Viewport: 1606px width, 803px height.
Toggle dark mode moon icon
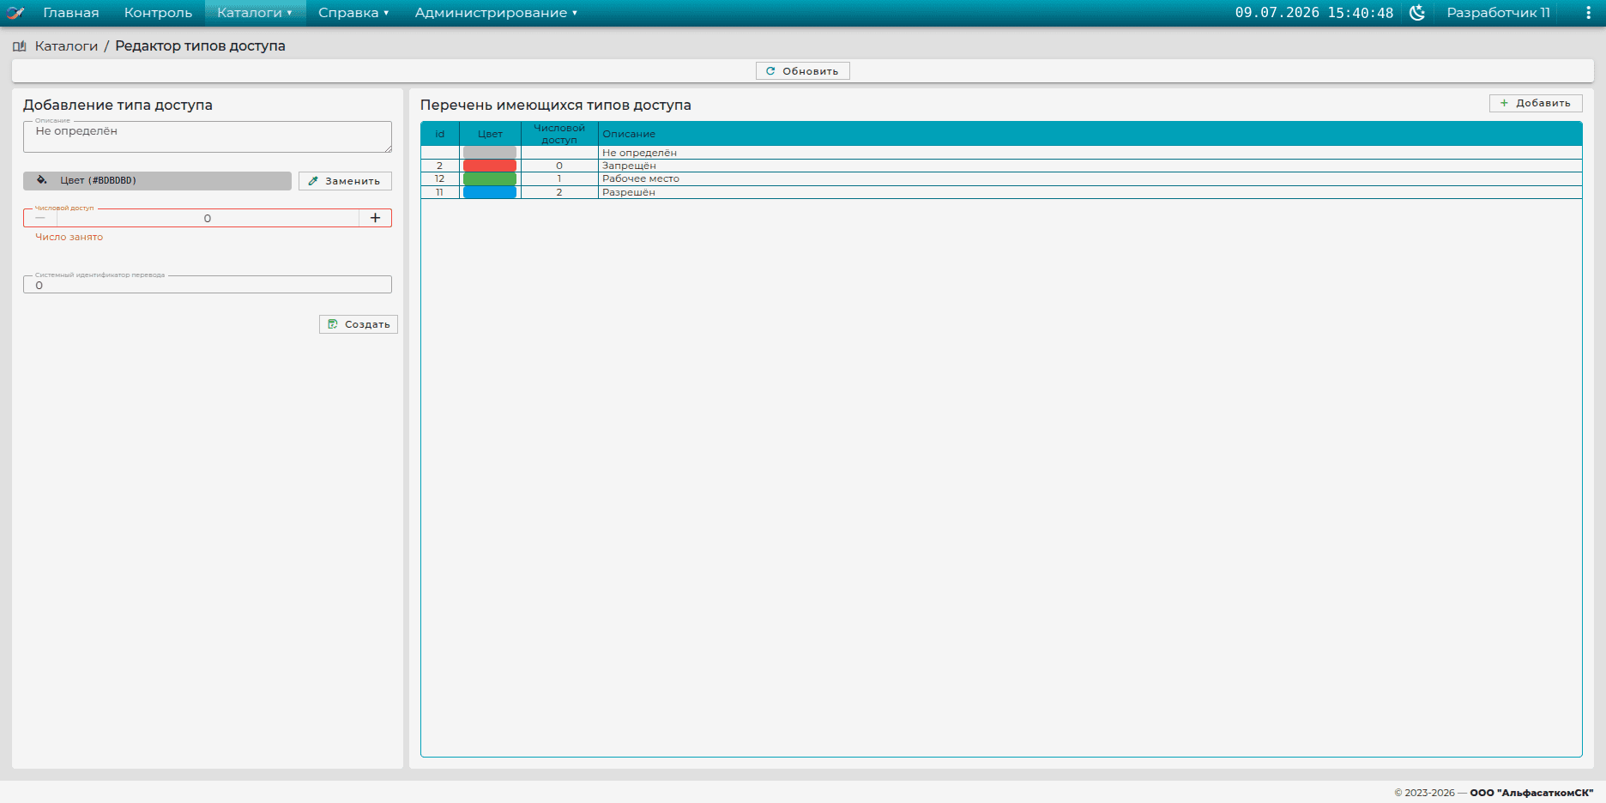[x=1417, y=13]
